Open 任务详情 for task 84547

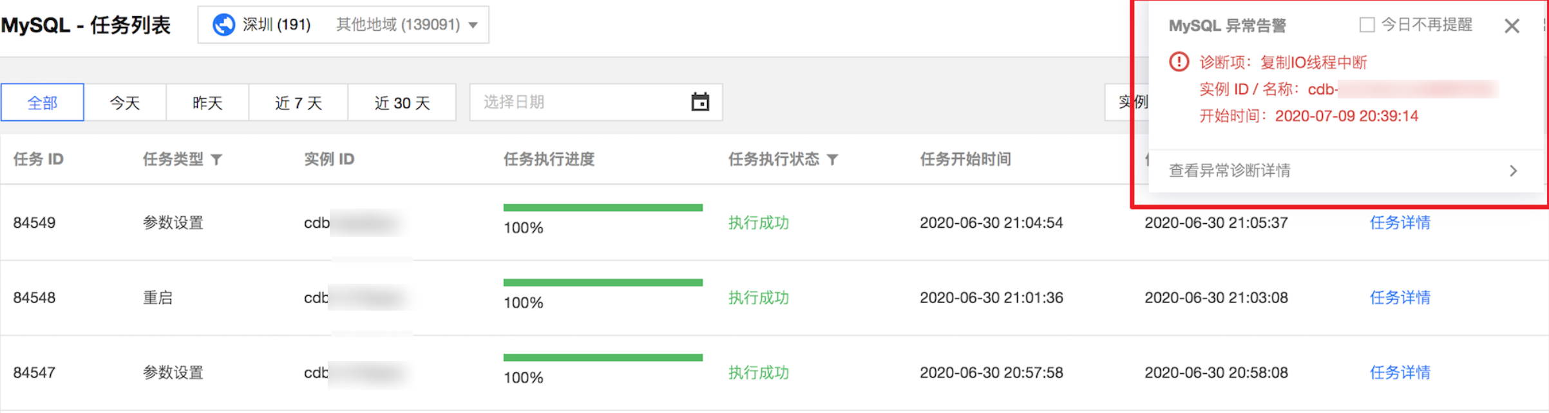coord(1400,372)
